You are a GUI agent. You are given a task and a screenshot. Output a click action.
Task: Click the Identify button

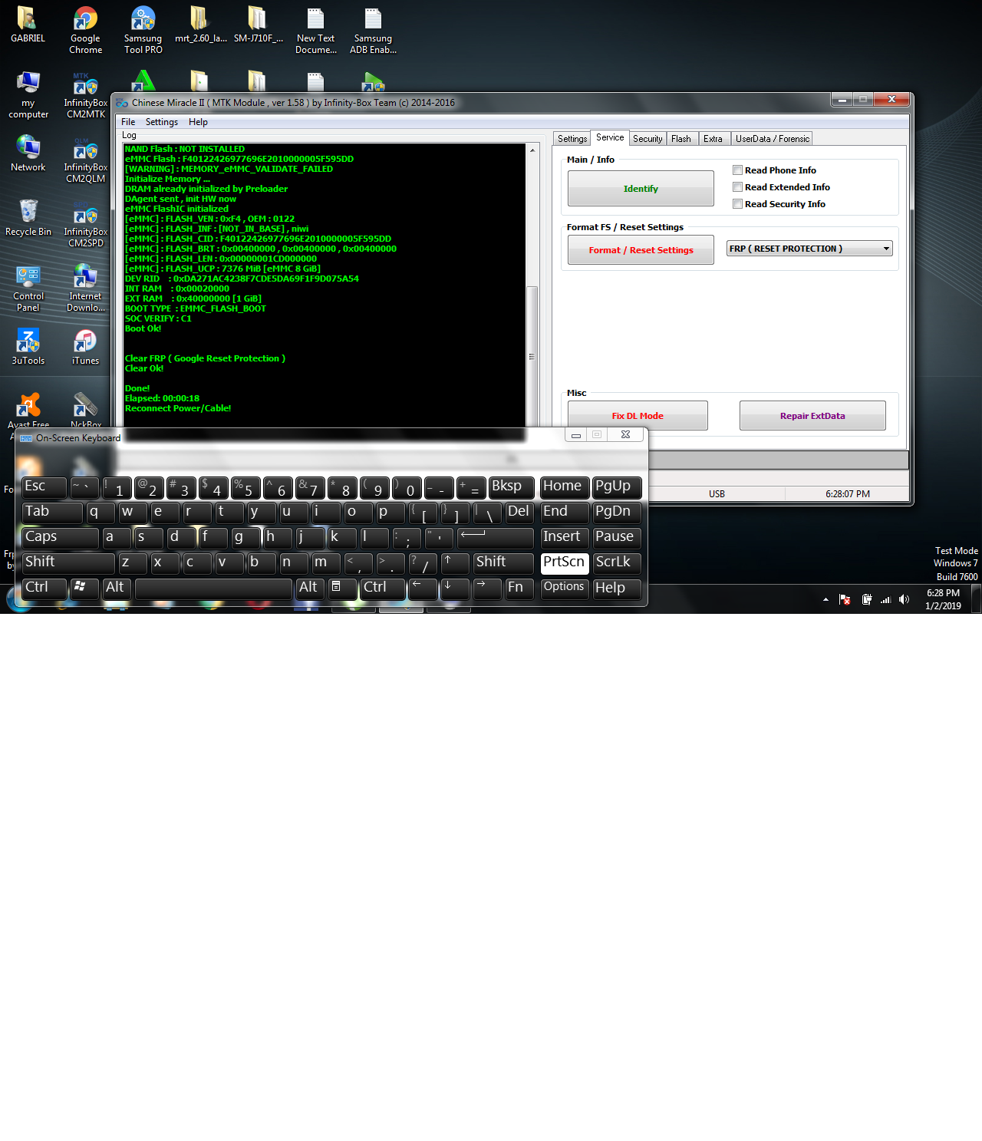[641, 188]
